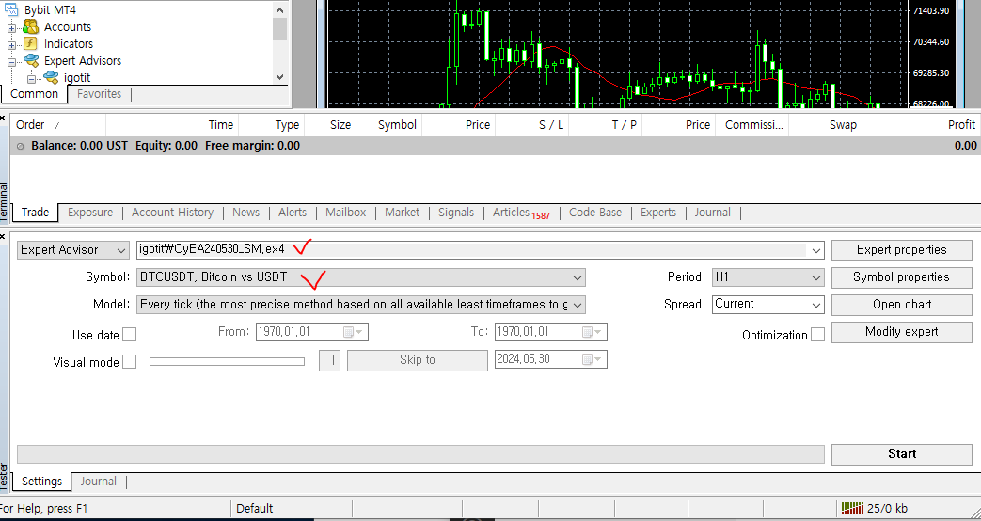Switch to the tester Journal tab
The image size is (981, 521).
click(98, 481)
